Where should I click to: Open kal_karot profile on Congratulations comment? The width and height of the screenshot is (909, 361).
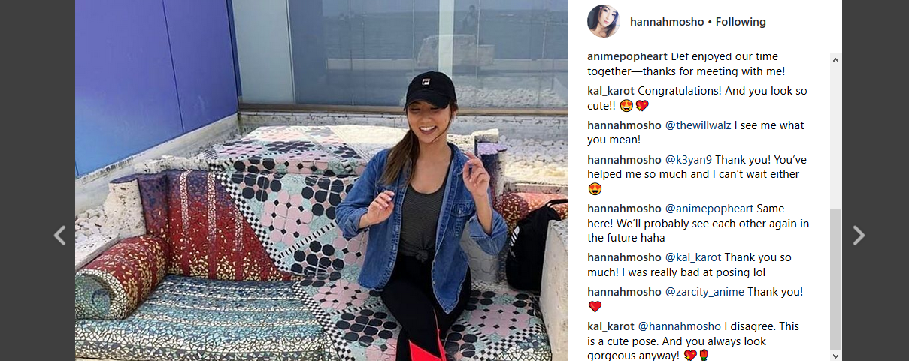611,91
